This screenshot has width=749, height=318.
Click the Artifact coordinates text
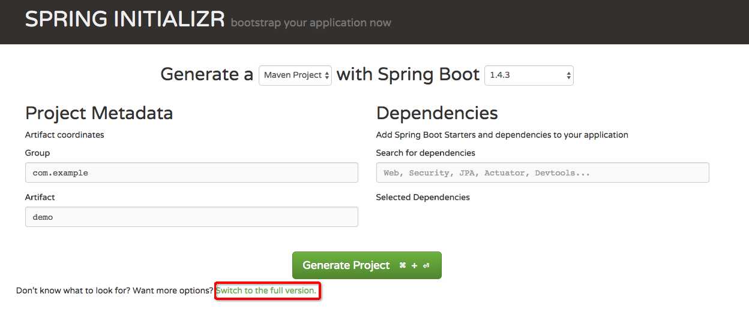click(x=65, y=135)
